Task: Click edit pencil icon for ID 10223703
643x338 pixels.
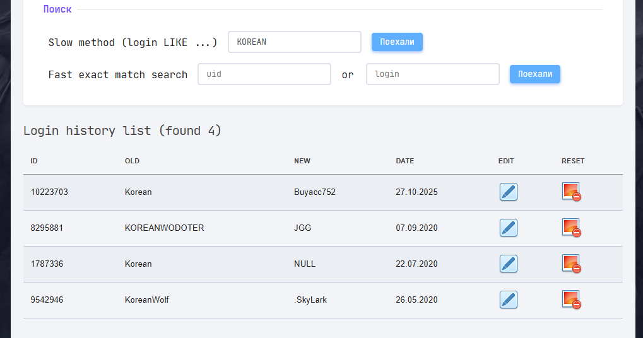Action: tap(508, 192)
